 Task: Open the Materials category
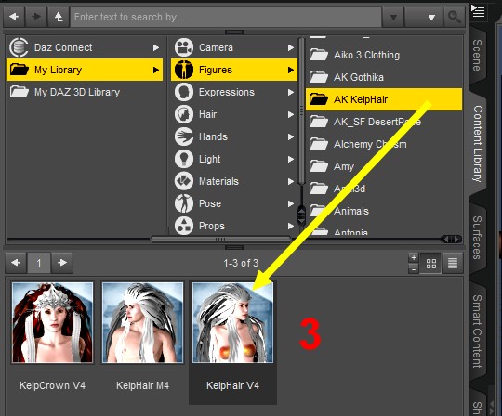(x=234, y=181)
